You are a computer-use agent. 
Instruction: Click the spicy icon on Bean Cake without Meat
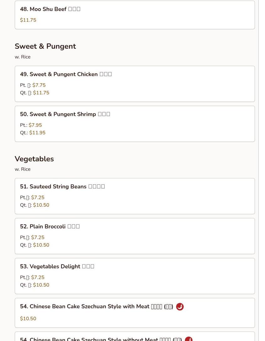click(189, 339)
